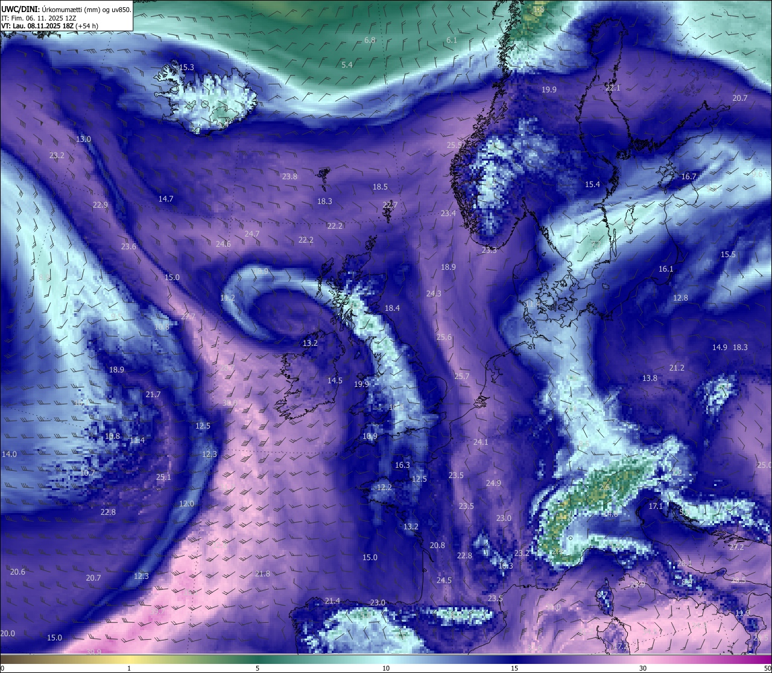The width and height of the screenshot is (772, 673).
Task: Click the 'VT: Lau. 08.11.2025 18Z' valid time line
Action: tap(50, 26)
